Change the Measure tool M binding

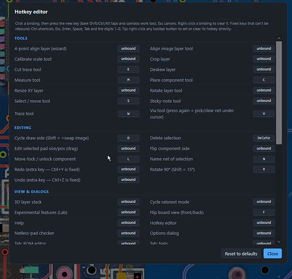(128, 80)
